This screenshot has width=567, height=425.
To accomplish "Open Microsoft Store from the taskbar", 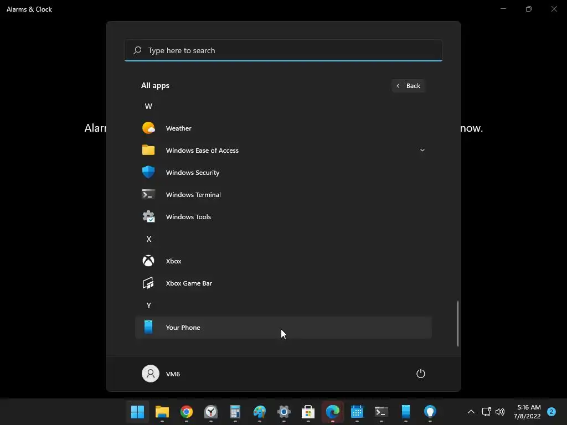I will pyautogui.click(x=308, y=412).
